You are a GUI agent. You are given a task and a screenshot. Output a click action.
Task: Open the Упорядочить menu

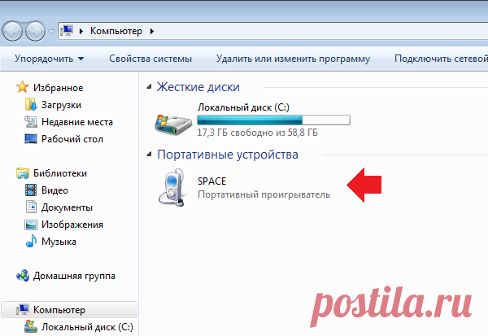(49, 59)
